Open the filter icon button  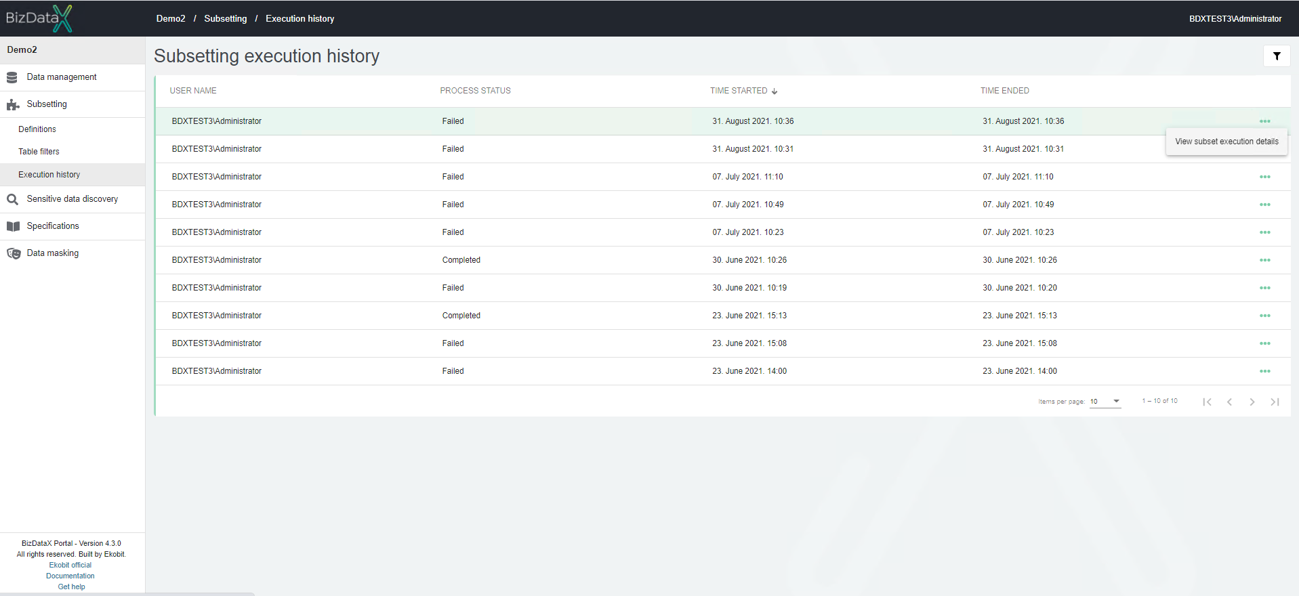pyautogui.click(x=1277, y=56)
